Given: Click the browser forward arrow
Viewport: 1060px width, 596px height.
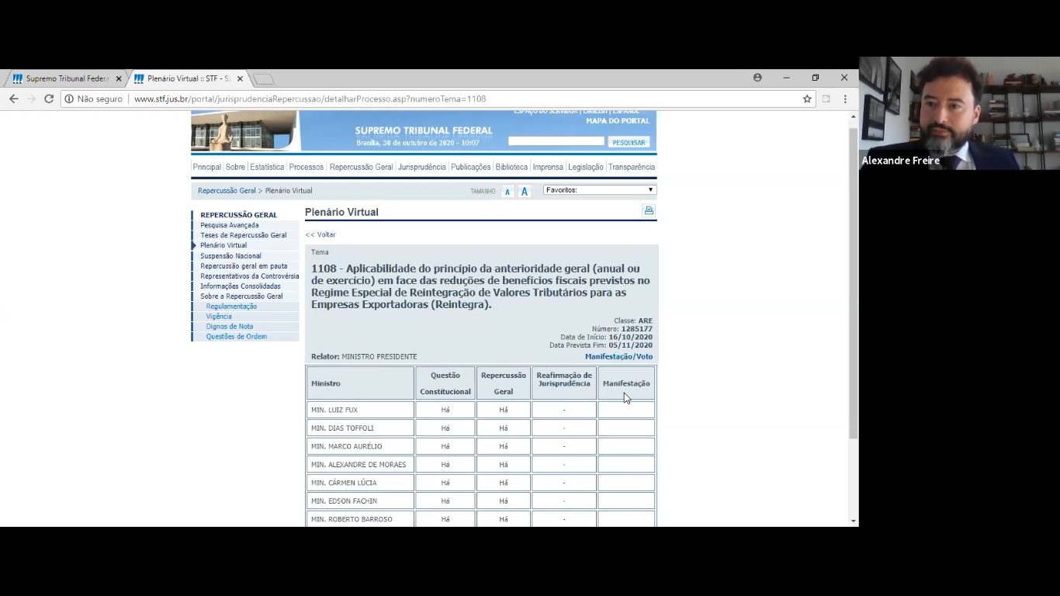Looking at the screenshot, I should [x=31, y=99].
